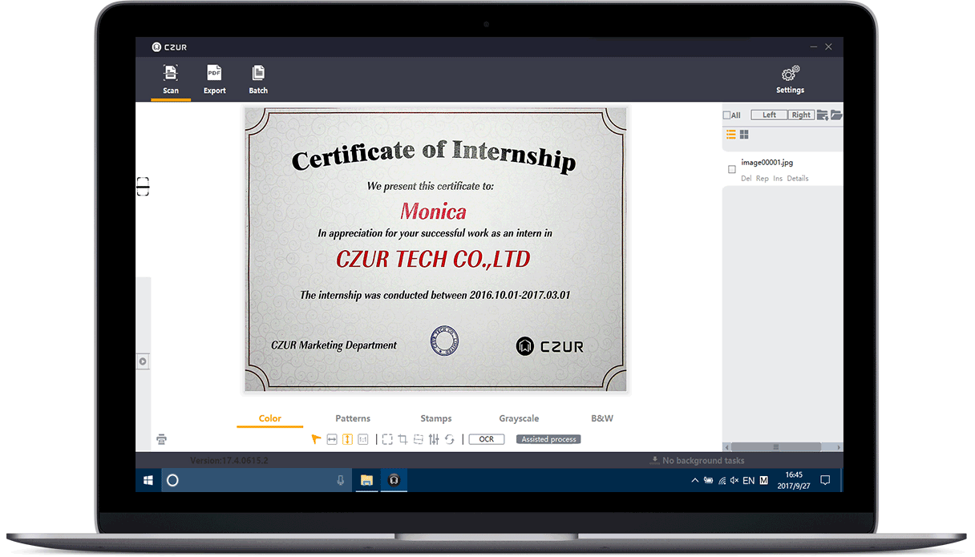Close the CZUR window
The height and width of the screenshot is (557, 975).
(x=829, y=46)
